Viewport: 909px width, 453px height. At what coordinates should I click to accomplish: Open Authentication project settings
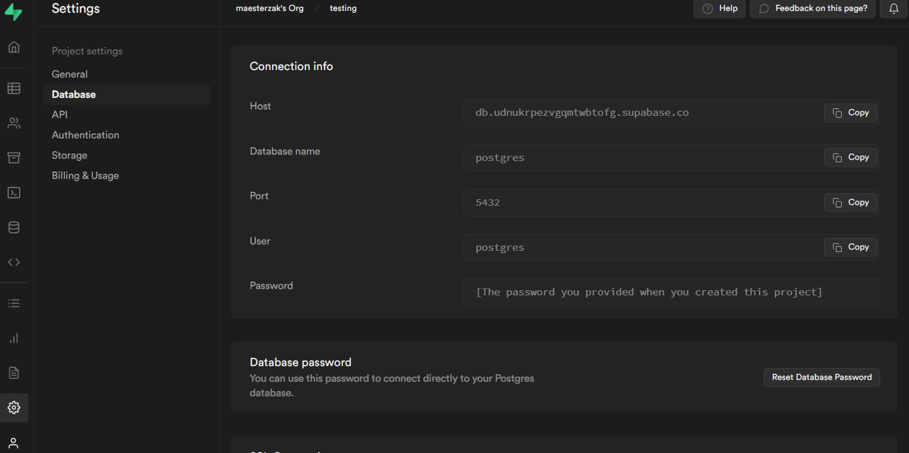click(x=126, y=135)
